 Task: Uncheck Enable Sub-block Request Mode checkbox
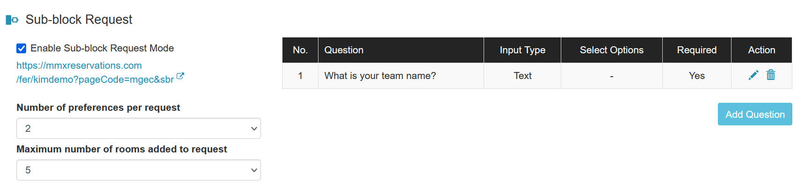coord(21,48)
